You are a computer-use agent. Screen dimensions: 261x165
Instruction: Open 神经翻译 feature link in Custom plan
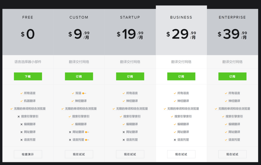(81, 101)
